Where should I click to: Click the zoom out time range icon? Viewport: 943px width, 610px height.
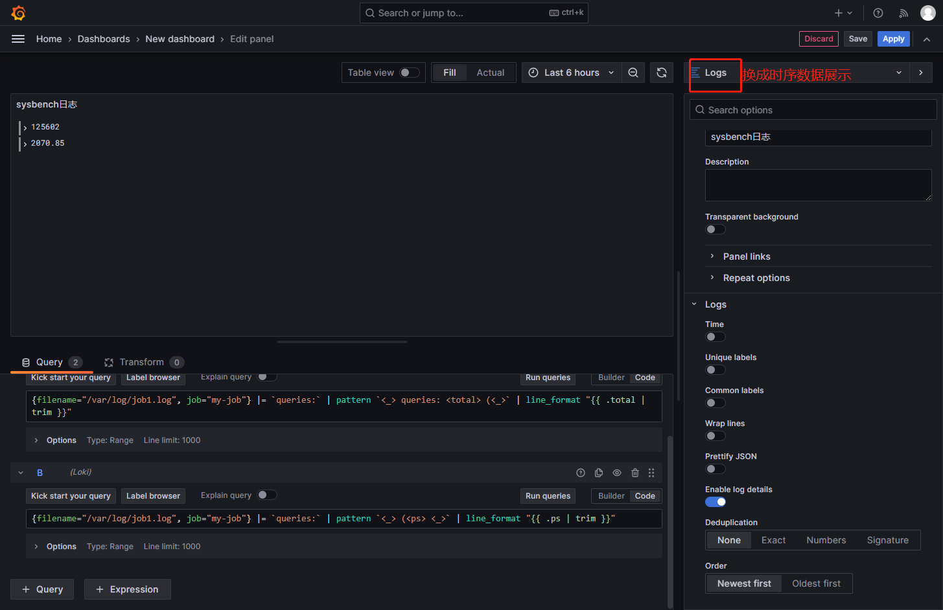coord(633,73)
